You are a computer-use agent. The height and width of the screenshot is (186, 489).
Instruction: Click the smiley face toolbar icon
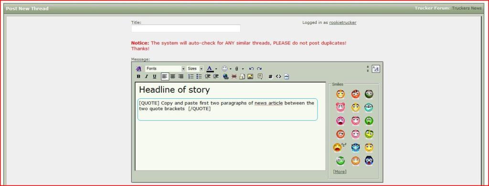point(224,69)
